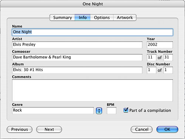This screenshot has width=185, height=139.
Task: Click the total discs field after 'of'
Action: pos(168,70)
